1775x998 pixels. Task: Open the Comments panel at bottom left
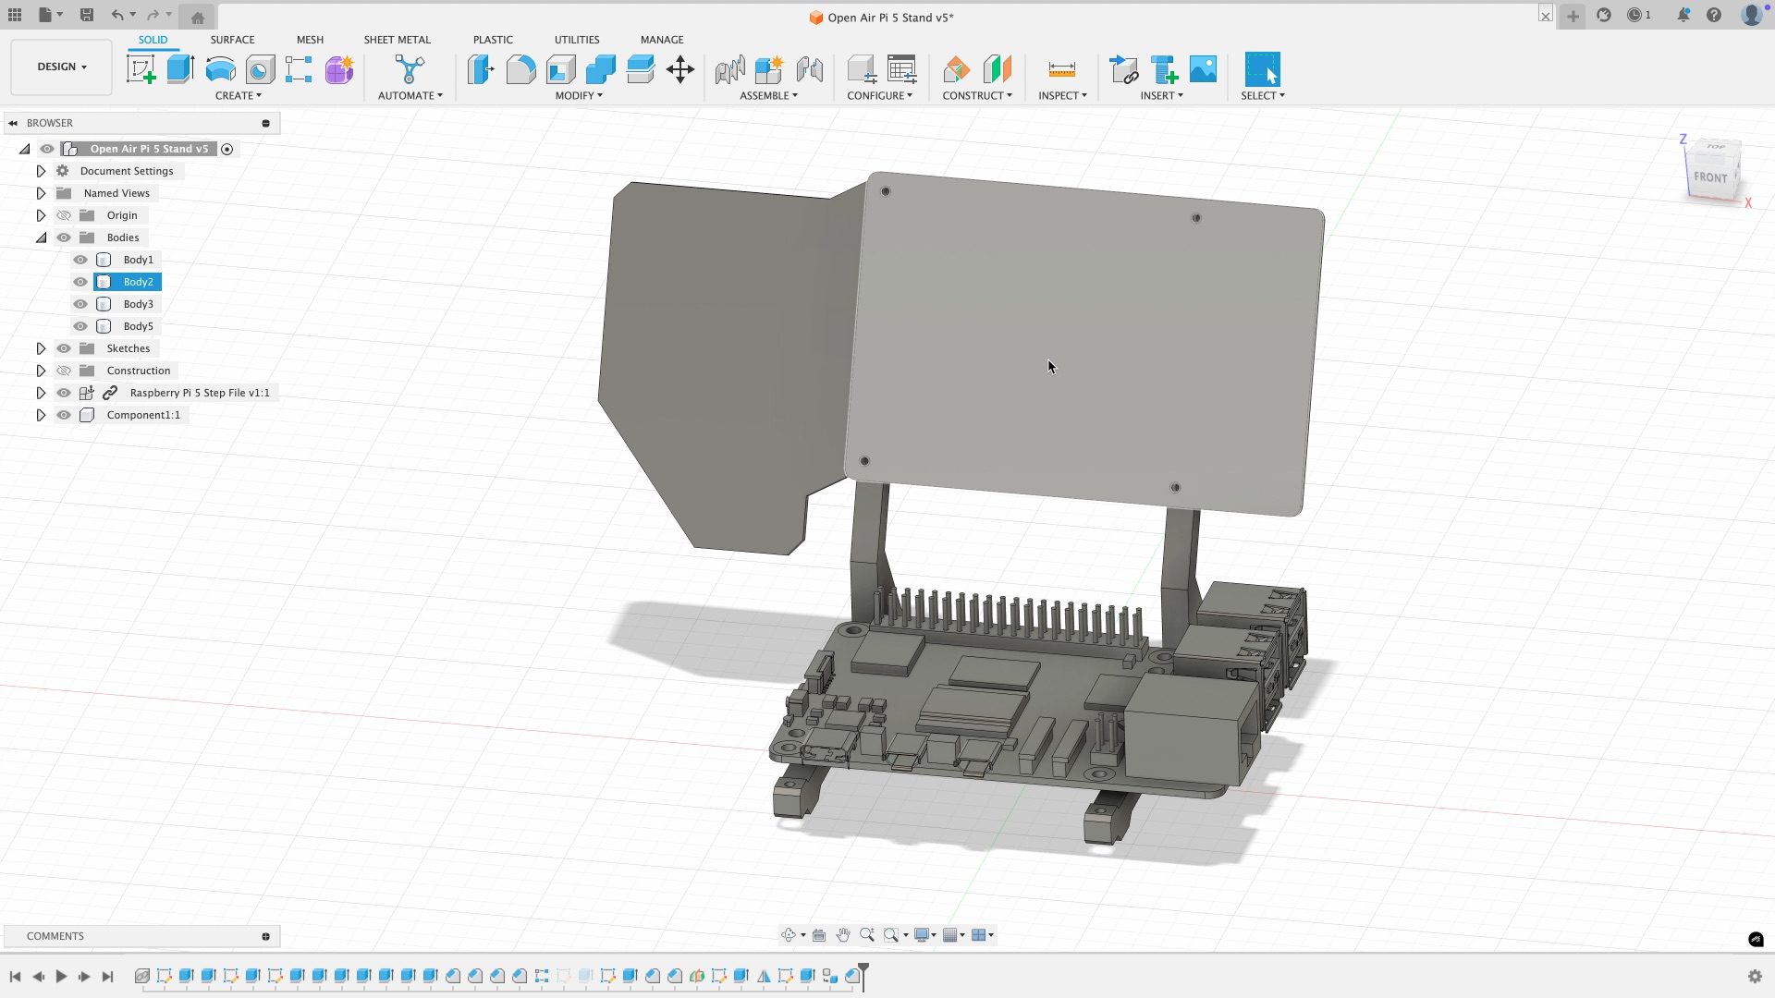pos(55,936)
